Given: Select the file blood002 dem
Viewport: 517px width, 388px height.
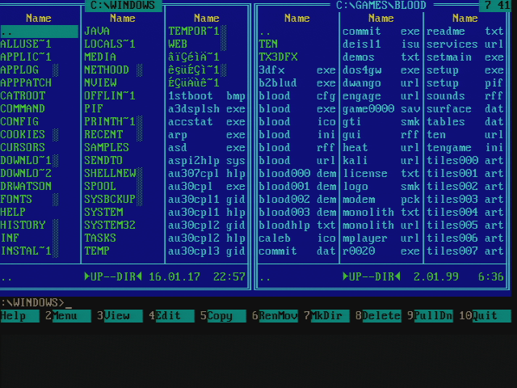Looking at the screenshot, I should (297, 200).
